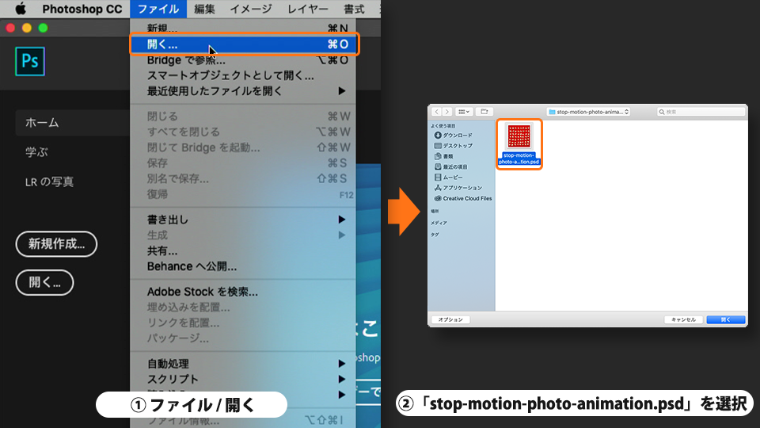Choose Adobe Stock を検索...
This screenshot has height=428, width=760.
(x=243, y=292)
